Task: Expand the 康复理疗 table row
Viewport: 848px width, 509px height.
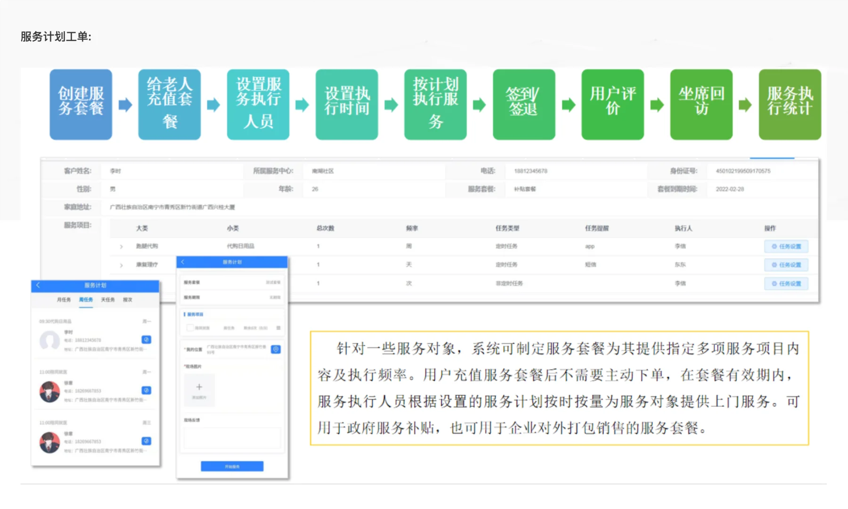Action: click(121, 265)
